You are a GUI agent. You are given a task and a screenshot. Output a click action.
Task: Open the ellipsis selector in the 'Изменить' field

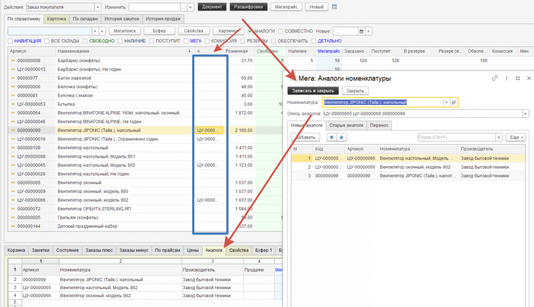click(184, 7)
